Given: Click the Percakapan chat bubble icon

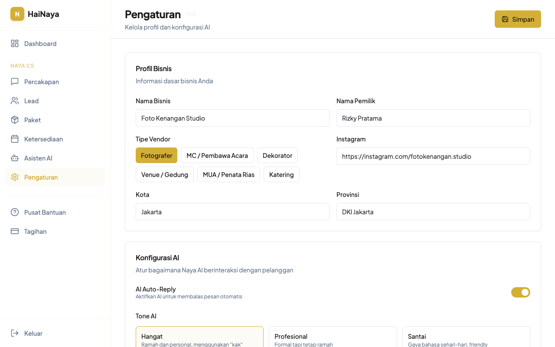Looking at the screenshot, I should click(15, 82).
